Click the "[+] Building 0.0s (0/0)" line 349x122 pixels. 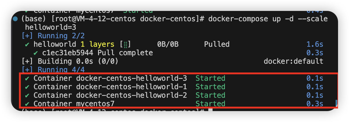click(70, 61)
